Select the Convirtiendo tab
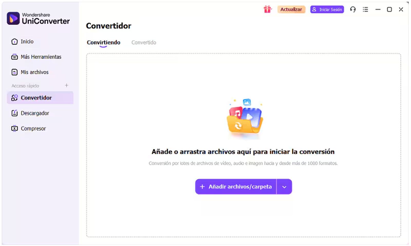 click(x=104, y=43)
